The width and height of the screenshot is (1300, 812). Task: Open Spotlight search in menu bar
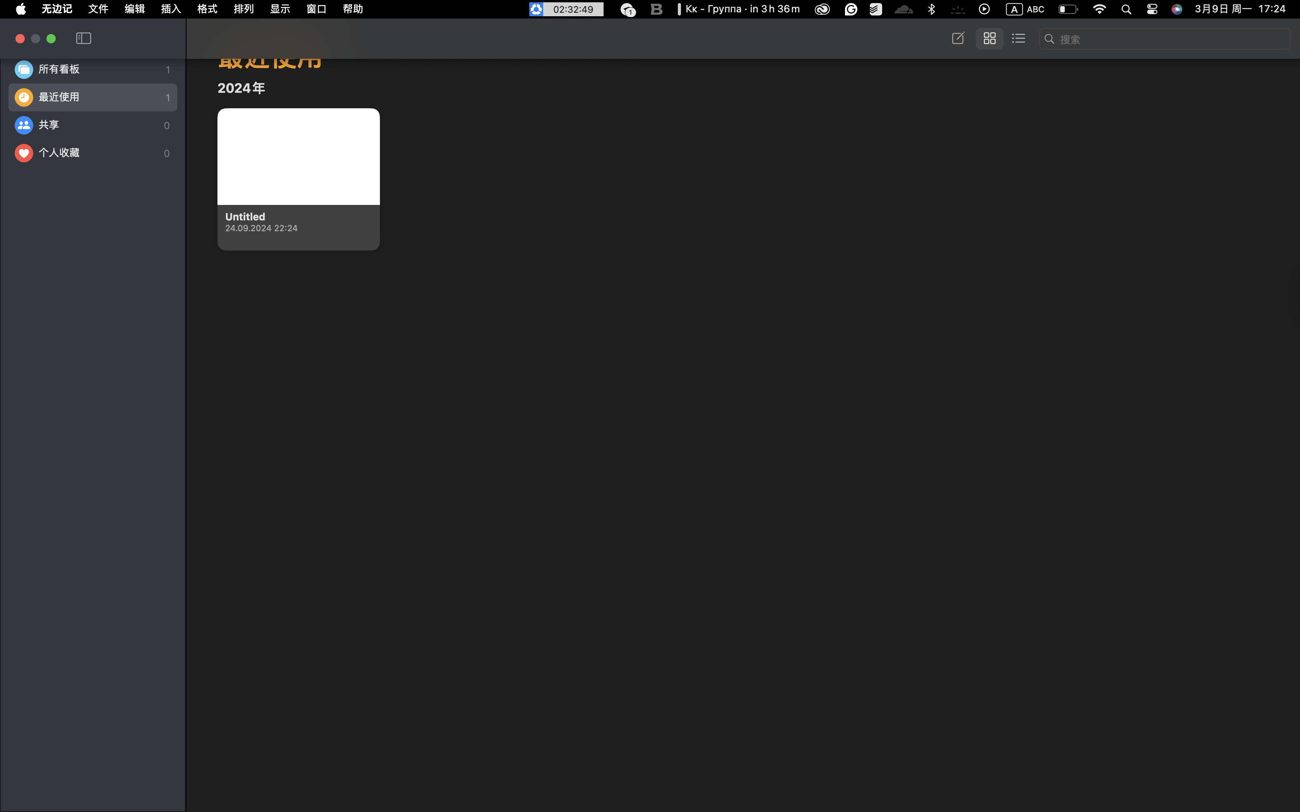[x=1126, y=9]
